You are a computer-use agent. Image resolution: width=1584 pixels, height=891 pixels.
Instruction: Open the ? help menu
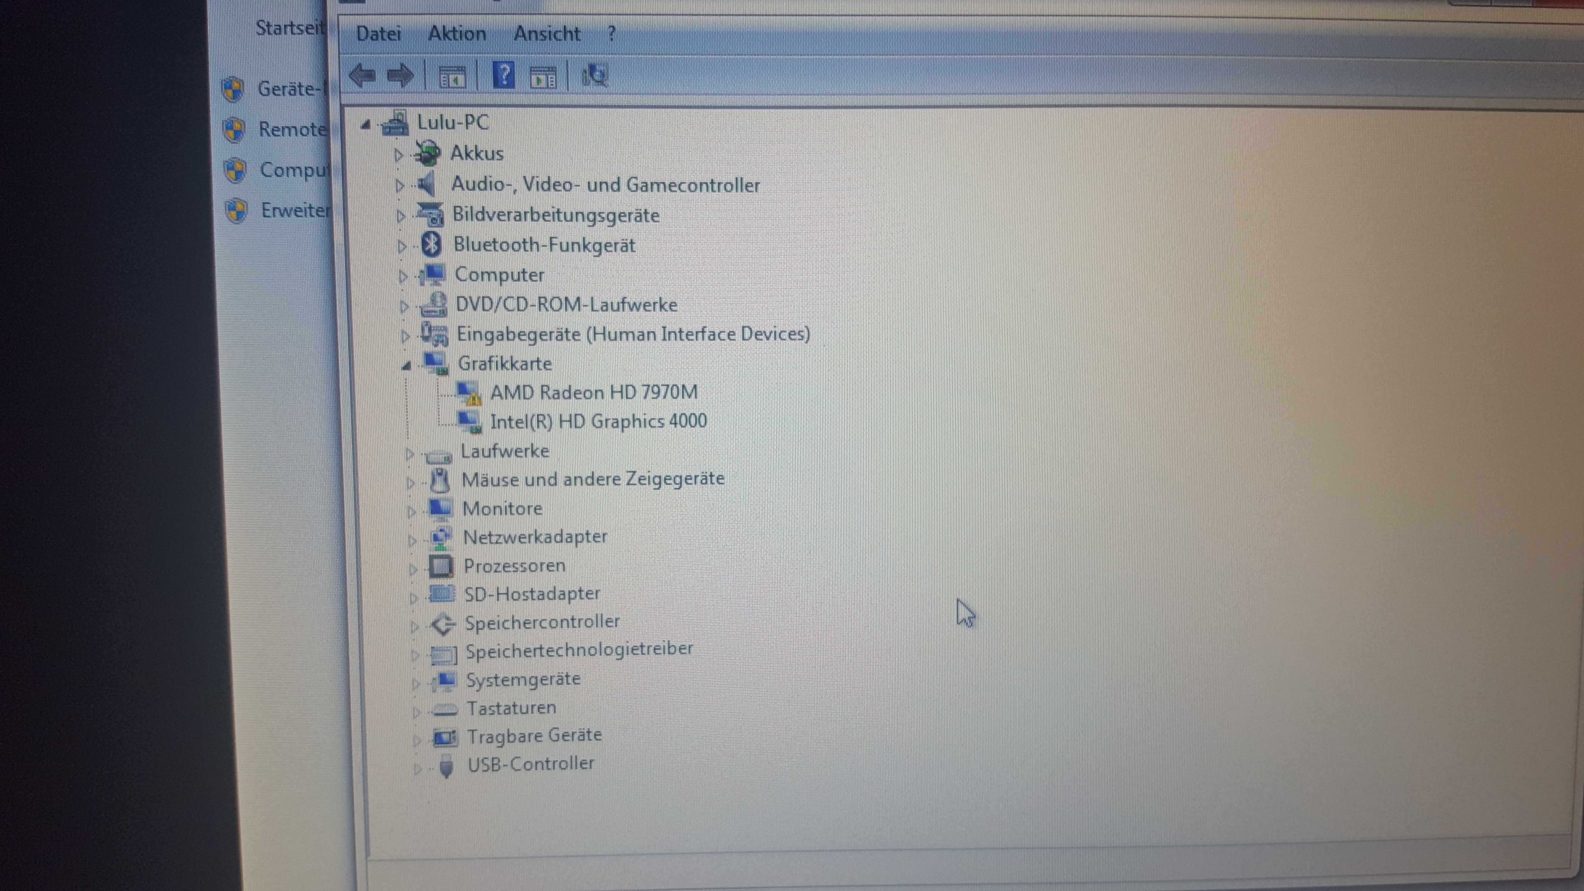pos(611,33)
